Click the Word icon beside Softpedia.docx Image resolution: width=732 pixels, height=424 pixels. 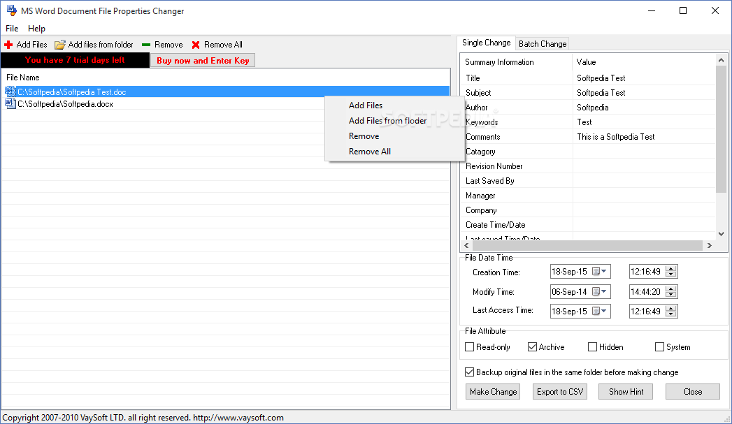(10, 103)
